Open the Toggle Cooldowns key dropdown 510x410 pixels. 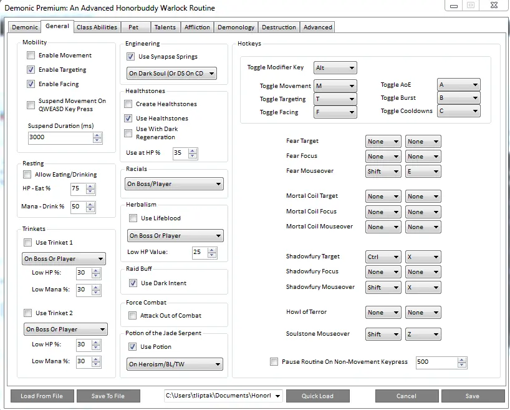click(x=459, y=110)
